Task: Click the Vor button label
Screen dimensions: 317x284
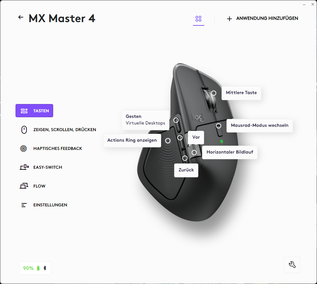Action: 196,137
